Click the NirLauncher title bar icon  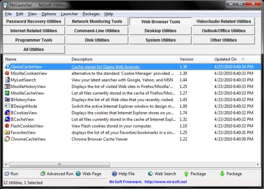coord(5,5)
